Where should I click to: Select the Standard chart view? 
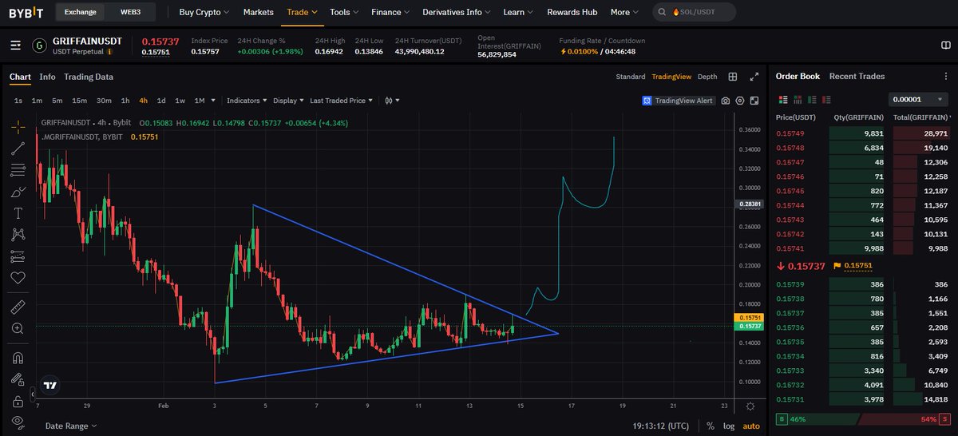(631, 77)
